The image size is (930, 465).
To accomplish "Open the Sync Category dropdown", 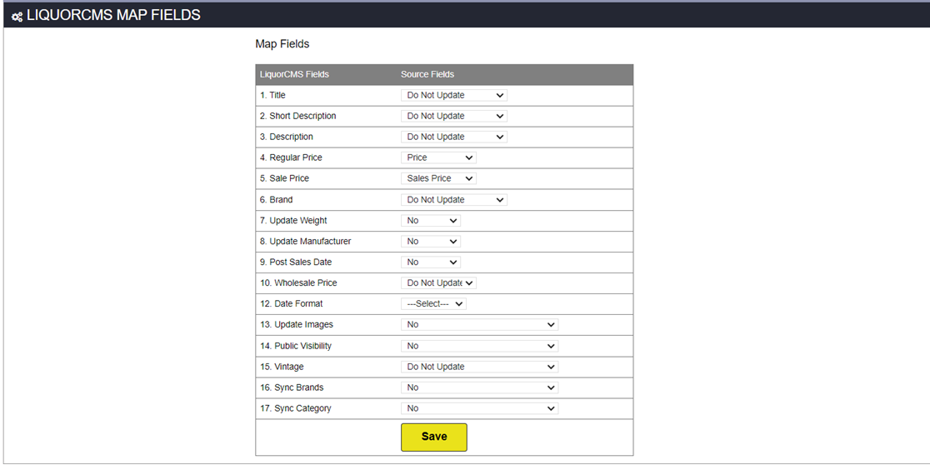I will [479, 408].
